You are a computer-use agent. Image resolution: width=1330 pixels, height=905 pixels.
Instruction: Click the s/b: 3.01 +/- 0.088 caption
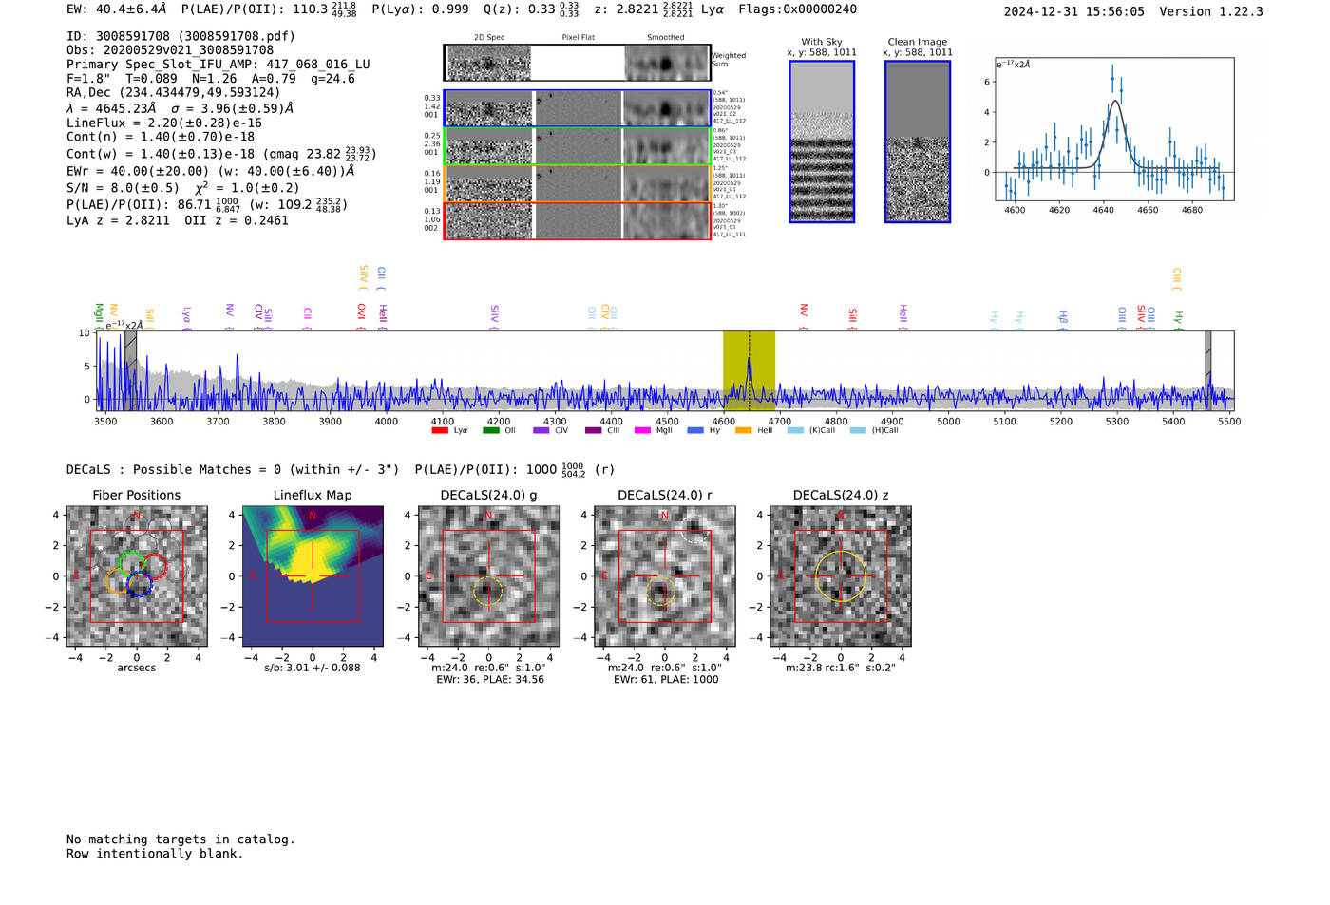coord(313,668)
